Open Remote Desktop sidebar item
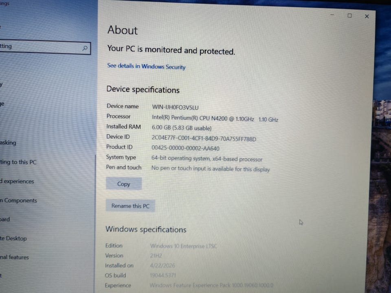 [13, 238]
